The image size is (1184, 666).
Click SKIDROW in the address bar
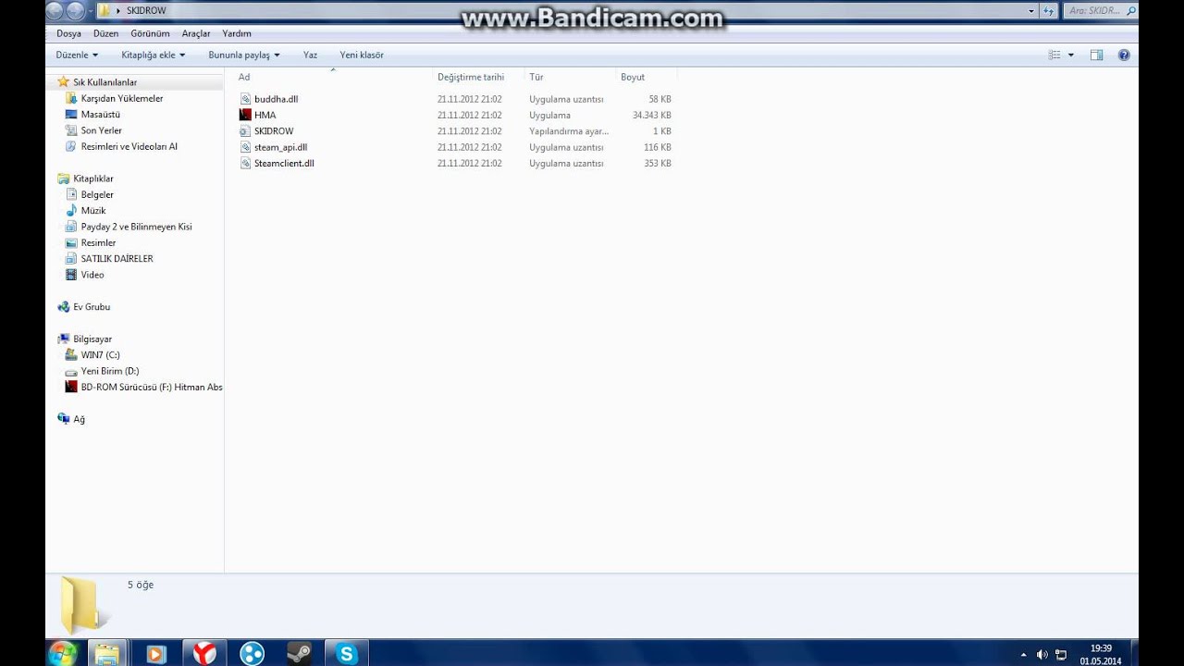pyautogui.click(x=146, y=11)
